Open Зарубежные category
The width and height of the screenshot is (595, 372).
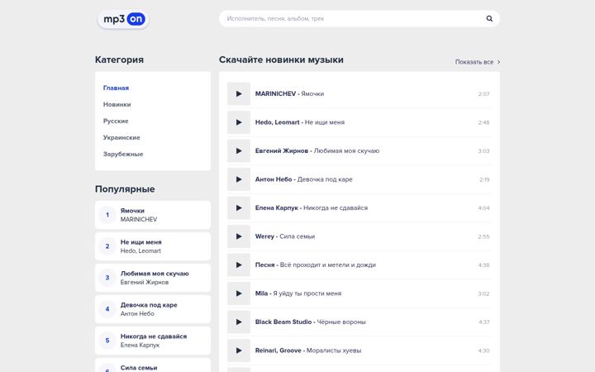123,154
